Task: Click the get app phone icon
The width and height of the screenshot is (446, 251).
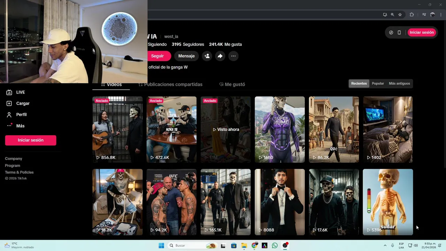Action: [399, 32]
